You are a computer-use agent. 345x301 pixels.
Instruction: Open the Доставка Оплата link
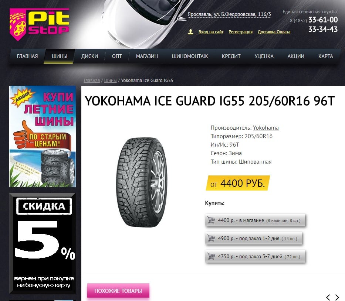click(x=274, y=32)
